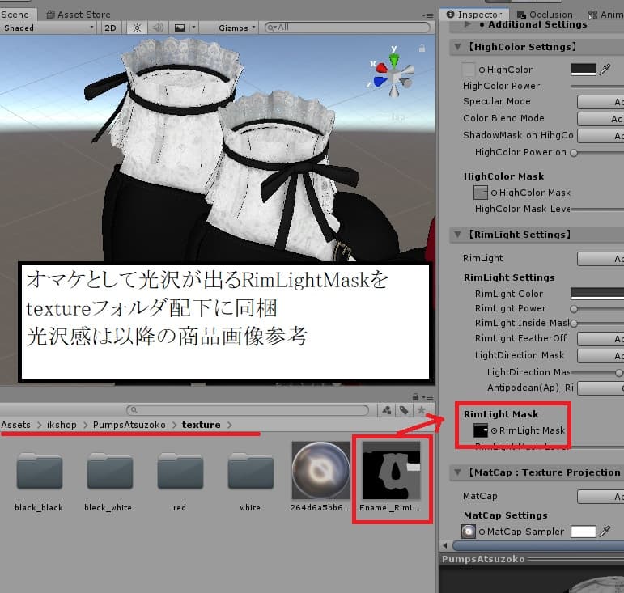
Task: Open RimLight Mask texture picker circle
Action: coord(494,430)
